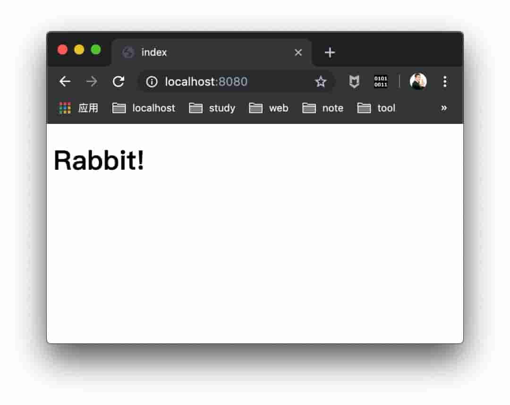This screenshot has width=510, height=405.
Task: Open the user profile avatar
Action: click(x=418, y=81)
